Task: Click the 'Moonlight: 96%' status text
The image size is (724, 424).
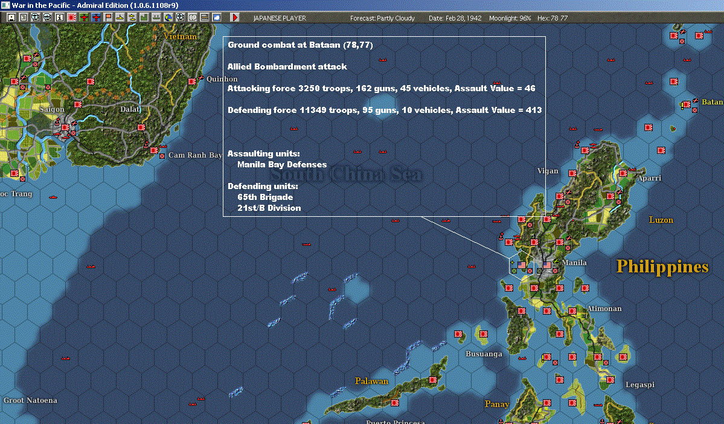Action: click(x=510, y=18)
